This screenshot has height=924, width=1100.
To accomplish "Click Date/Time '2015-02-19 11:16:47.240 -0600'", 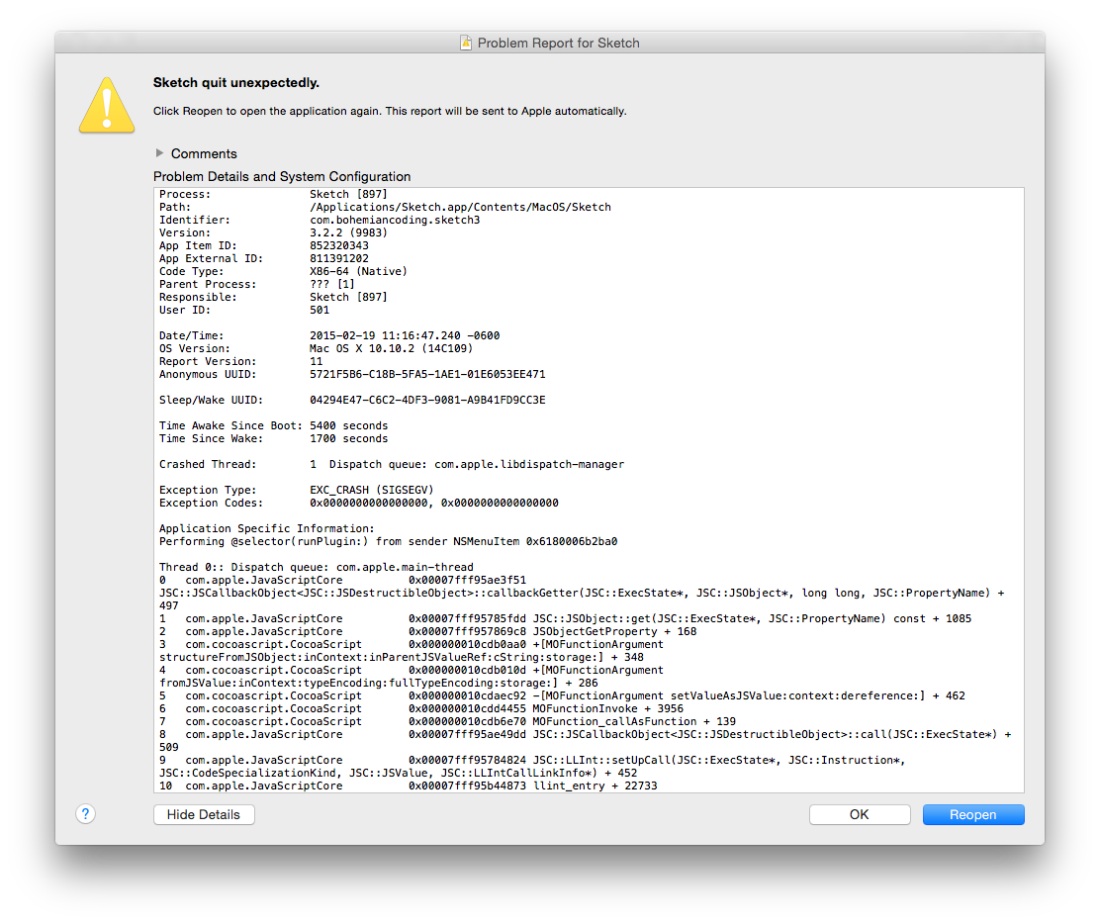I will (x=405, y=335).
